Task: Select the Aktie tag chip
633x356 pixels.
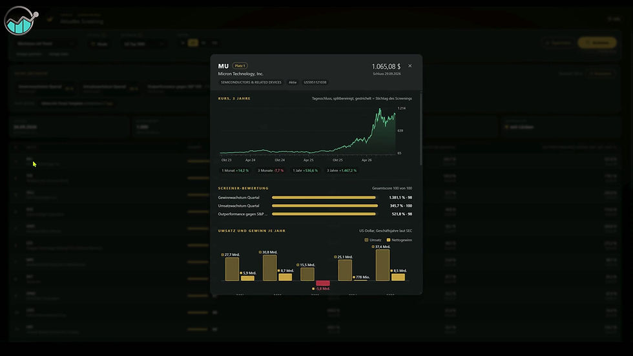Action: pyautogui.click(x=293, y=82)
